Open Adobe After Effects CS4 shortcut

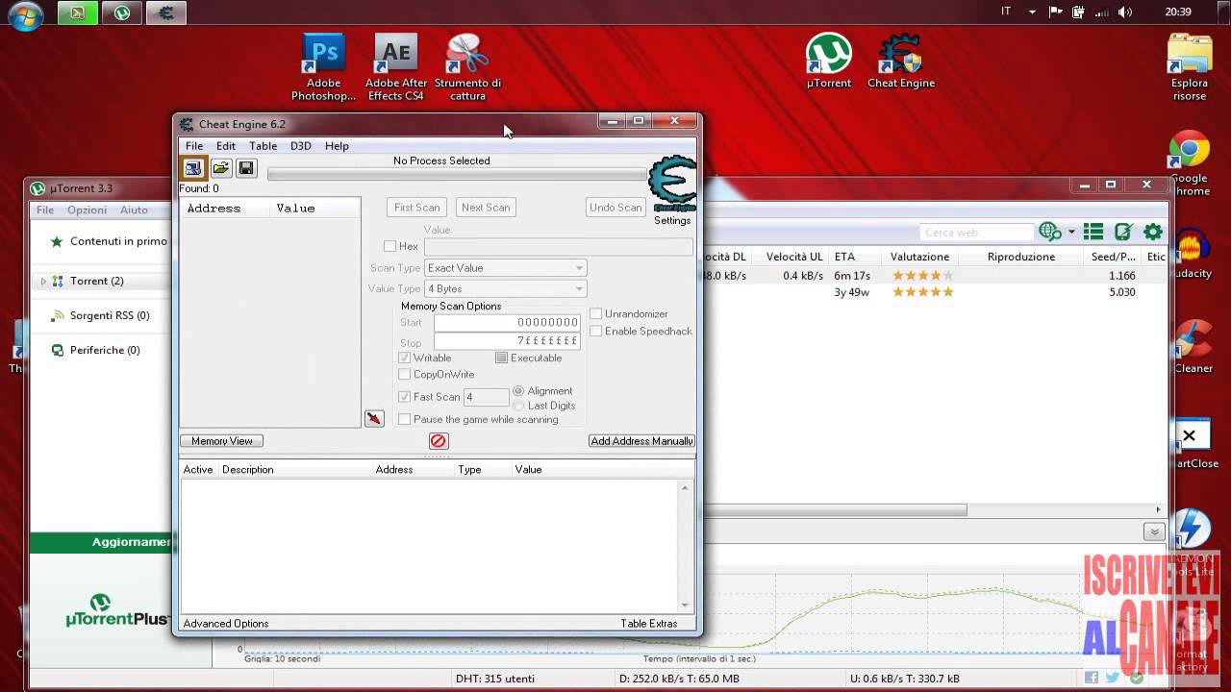[x=395, y=67]
